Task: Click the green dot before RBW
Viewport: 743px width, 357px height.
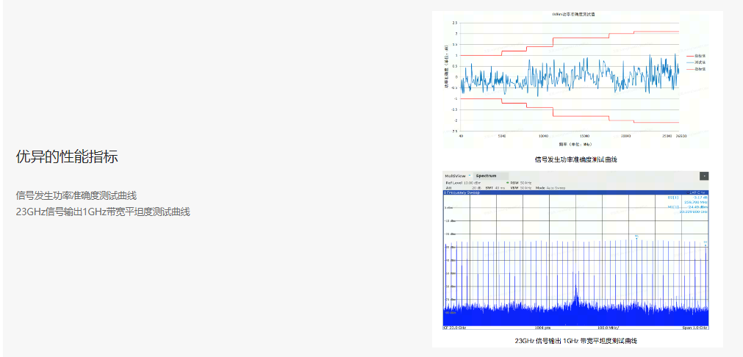Action: click(x=507, y=183)
